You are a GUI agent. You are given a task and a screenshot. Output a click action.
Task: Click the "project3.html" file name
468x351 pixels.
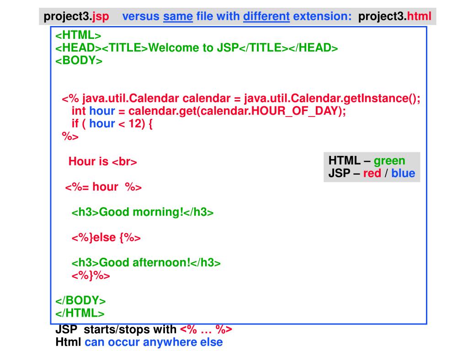(394, 16)
